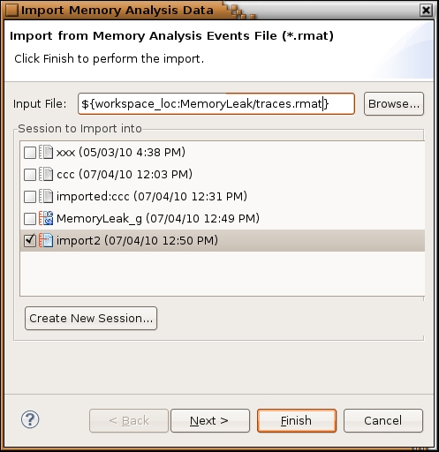Cancel the import dialog
The width and height of the screenshot is (439, 452).
383,421
